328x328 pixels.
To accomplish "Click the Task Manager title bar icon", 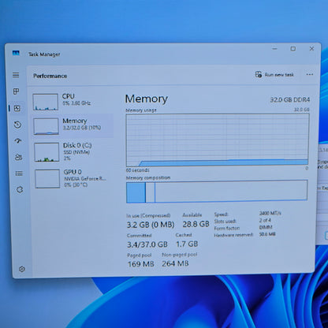I will click(x=16, y=53).
